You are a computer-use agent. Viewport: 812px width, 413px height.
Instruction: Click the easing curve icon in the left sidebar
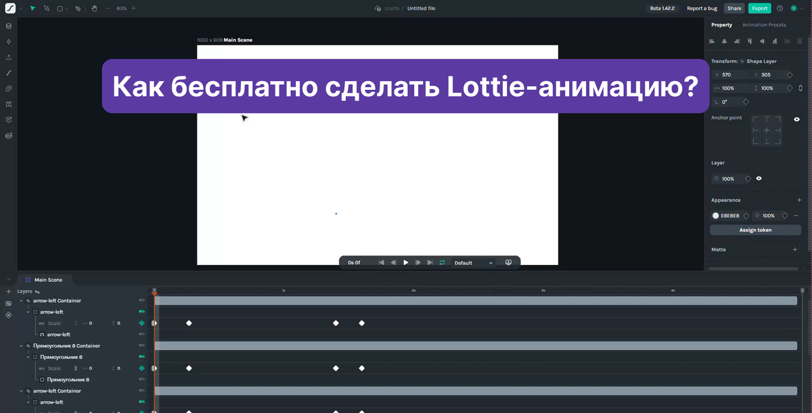(x=8, y=72)
